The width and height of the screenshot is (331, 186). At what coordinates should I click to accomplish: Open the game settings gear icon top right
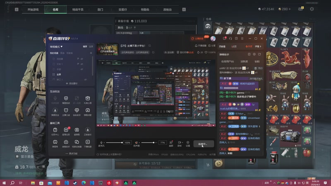(x=312, y=9)
